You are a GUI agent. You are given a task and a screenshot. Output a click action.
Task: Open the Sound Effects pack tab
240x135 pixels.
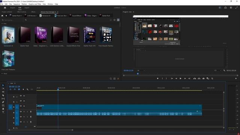pos(76,16)
